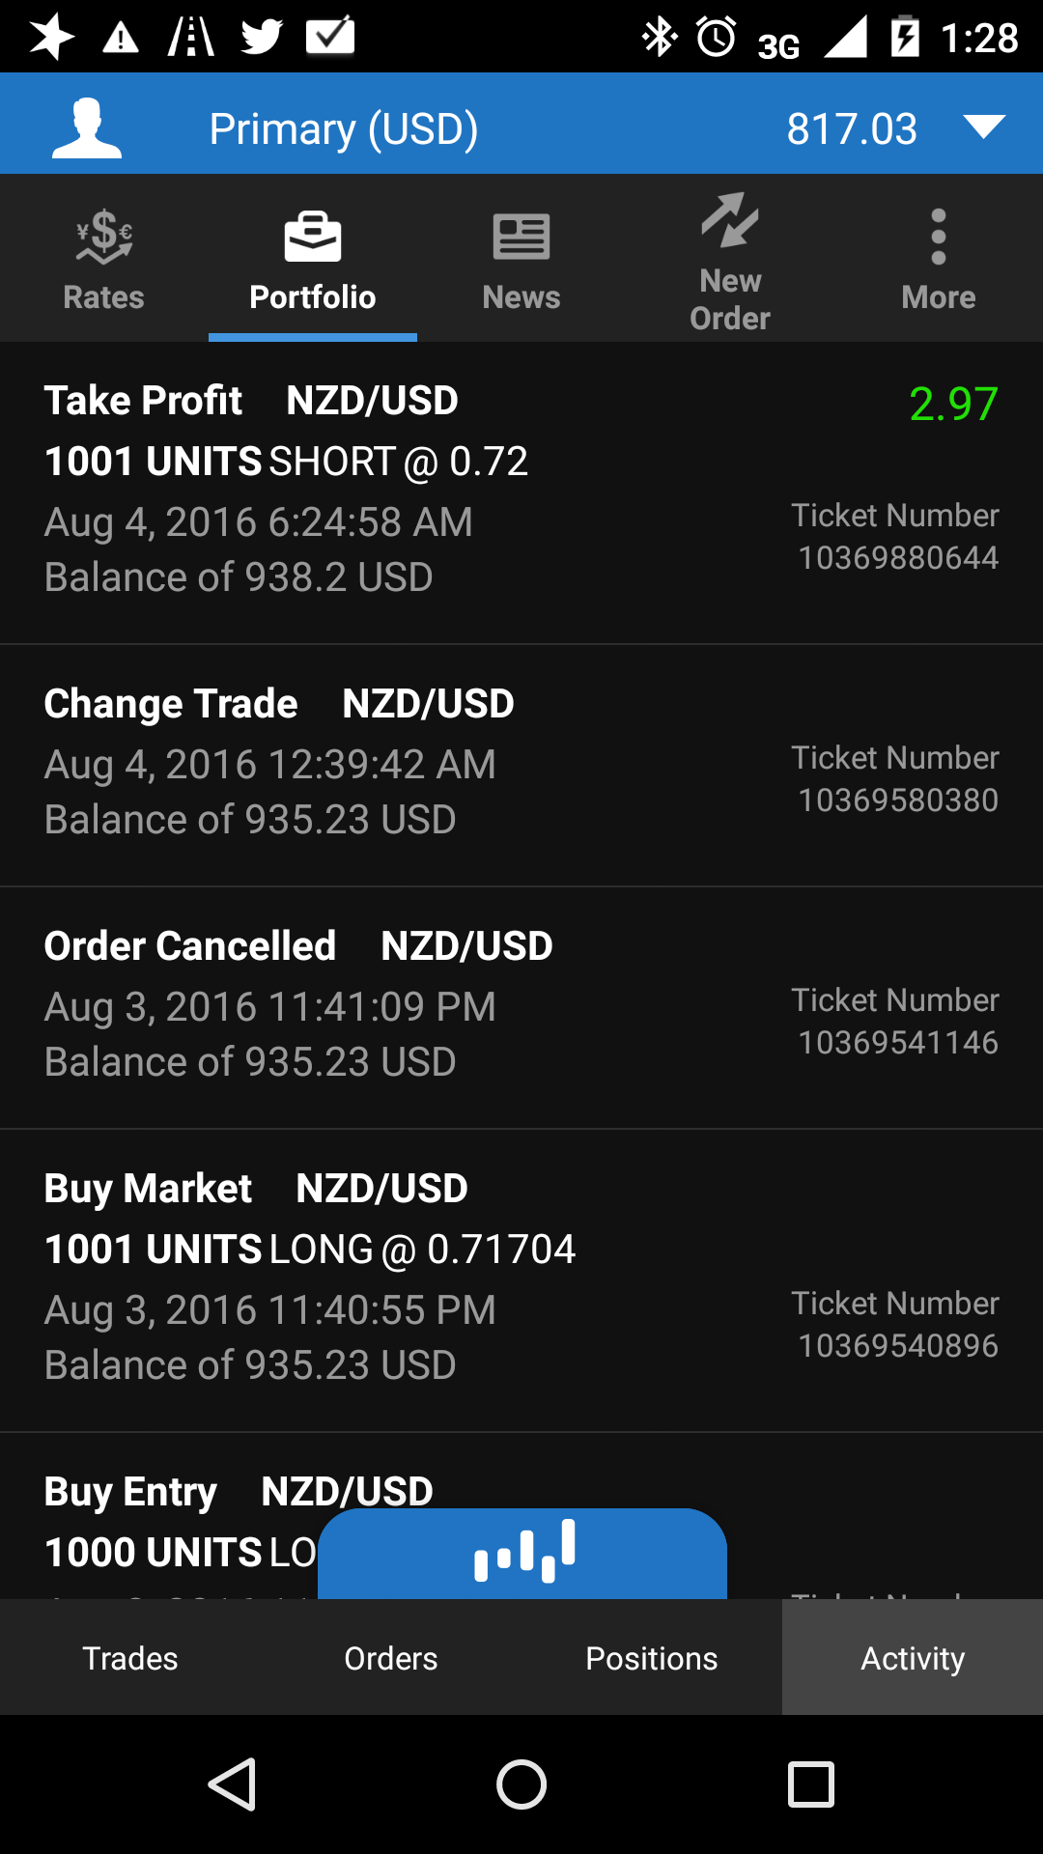Tap the New Order arrows icon

pos(730,221)
